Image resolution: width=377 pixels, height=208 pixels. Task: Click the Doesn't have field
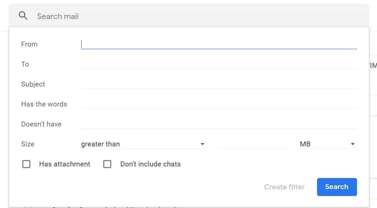216,124
